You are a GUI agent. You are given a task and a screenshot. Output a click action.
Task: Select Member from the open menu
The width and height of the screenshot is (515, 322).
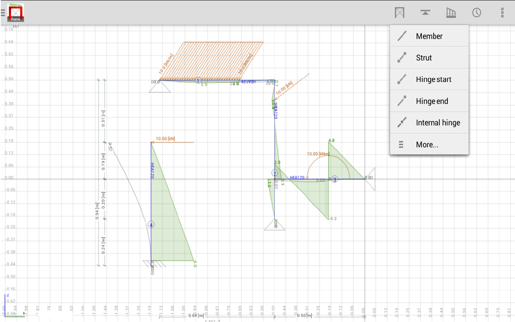coord(429,36)
